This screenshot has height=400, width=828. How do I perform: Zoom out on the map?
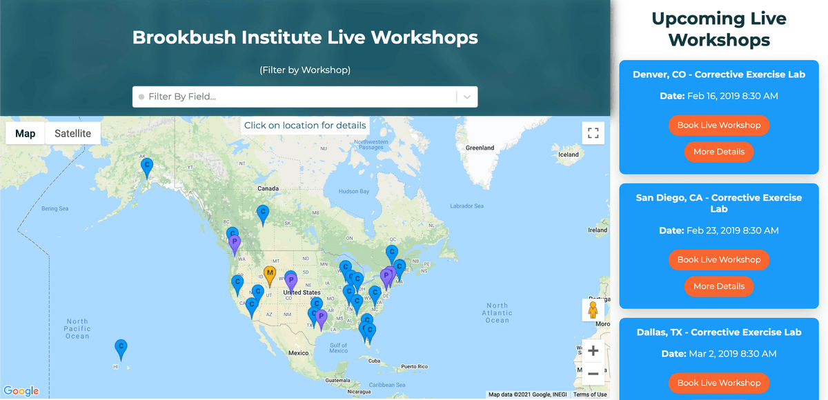pyautogui.click(x=593, y=374)
